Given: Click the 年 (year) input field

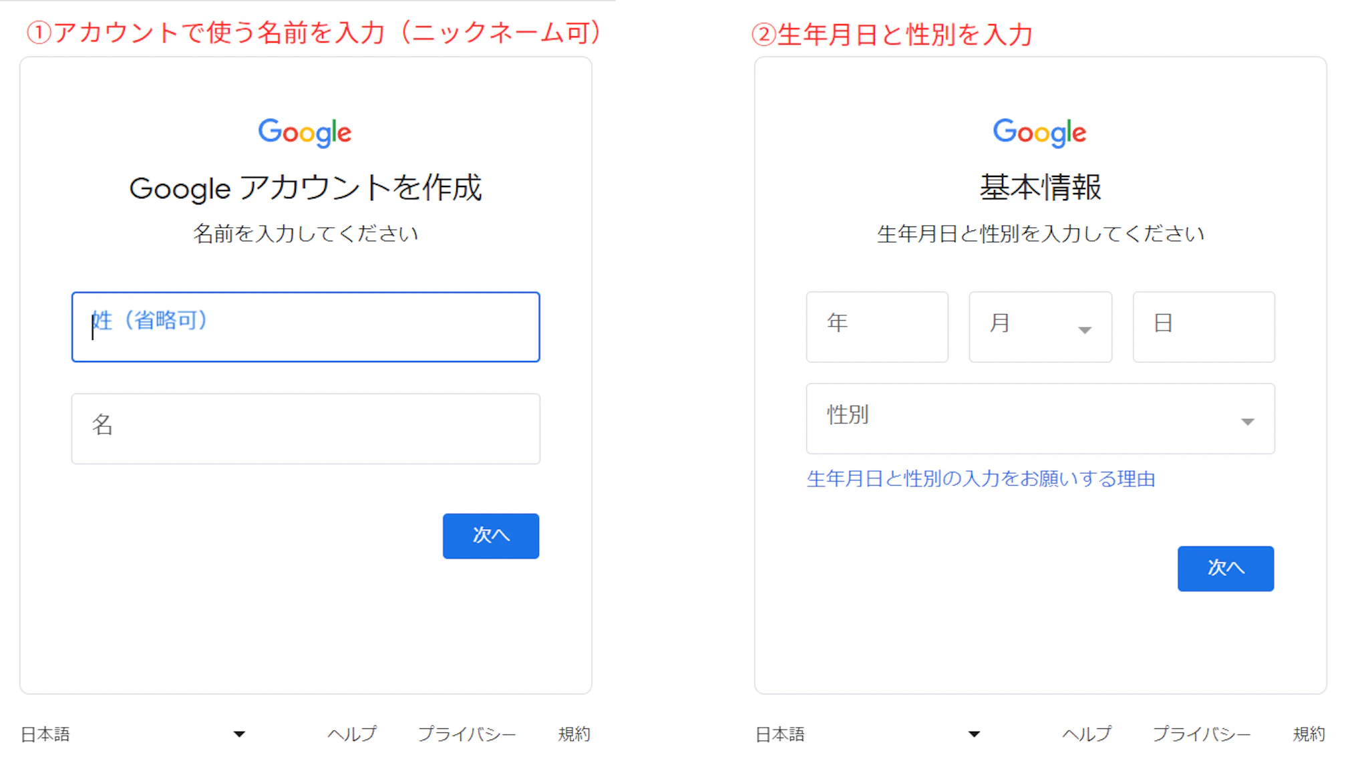Looking at the screenshot, I should point(876,327).
